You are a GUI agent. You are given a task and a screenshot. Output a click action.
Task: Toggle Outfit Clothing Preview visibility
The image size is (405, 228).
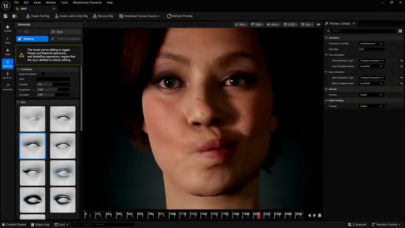pos(371,106)
